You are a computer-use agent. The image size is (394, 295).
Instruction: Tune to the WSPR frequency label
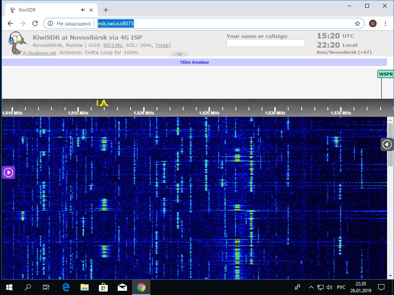386,74
